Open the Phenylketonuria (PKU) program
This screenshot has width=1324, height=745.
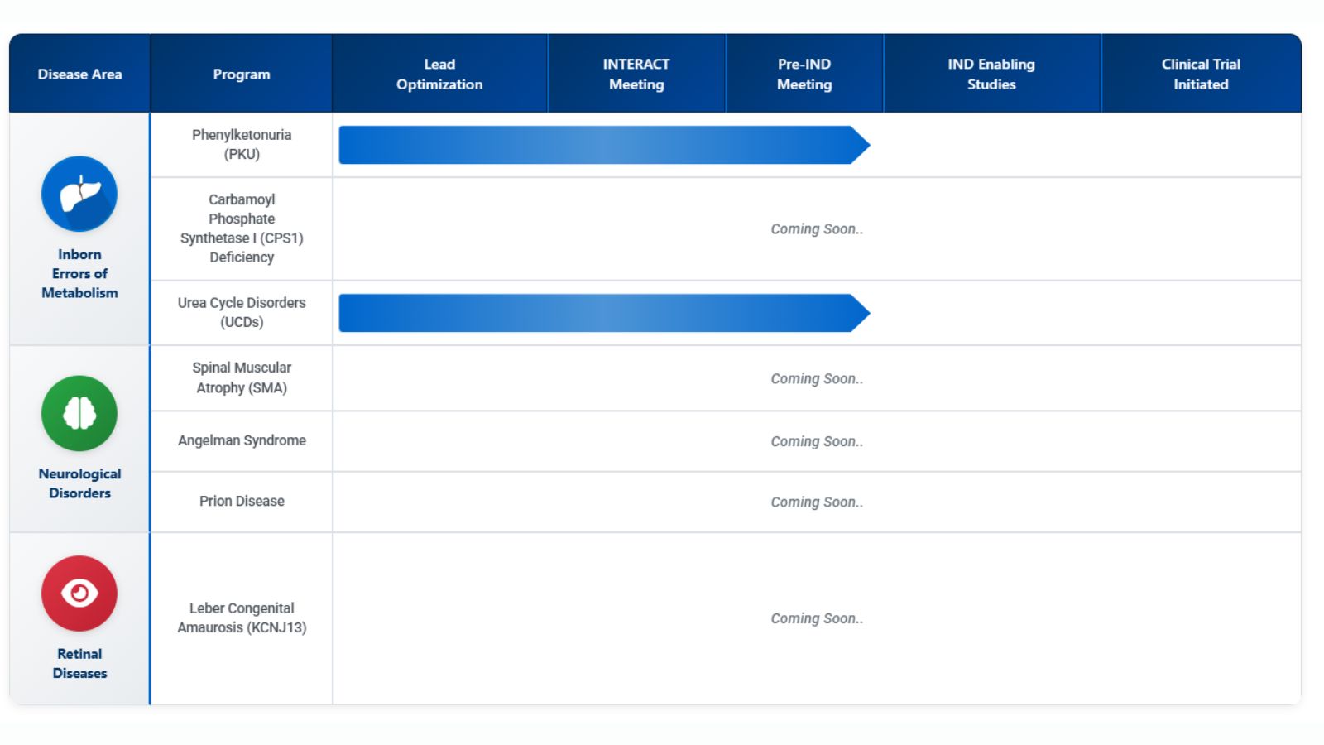click(242, 144)
